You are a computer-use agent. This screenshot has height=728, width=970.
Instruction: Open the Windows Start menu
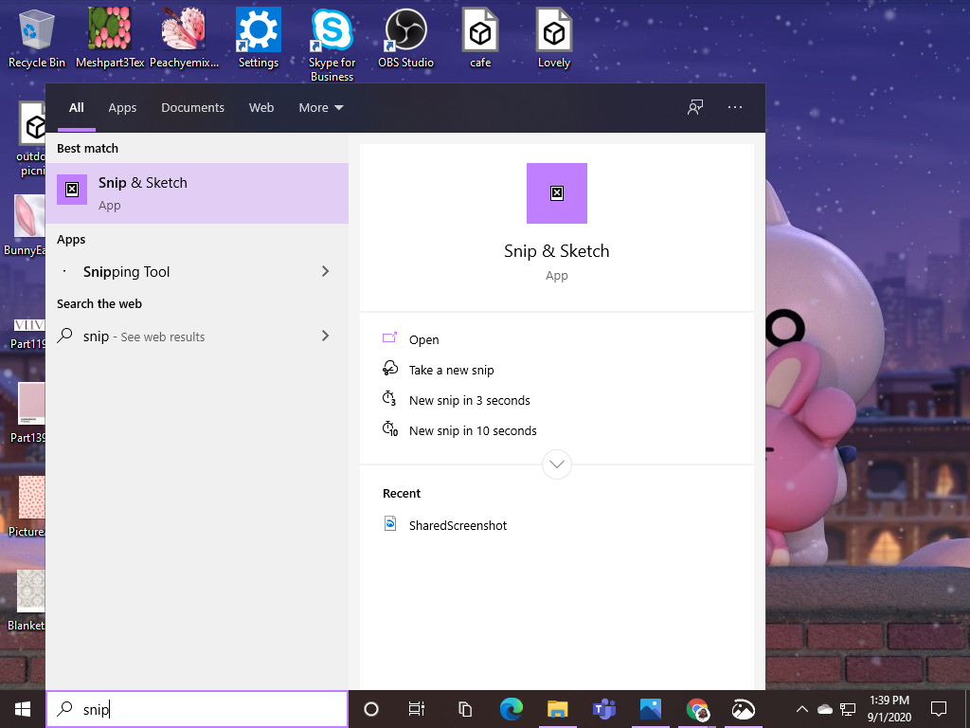23,709
